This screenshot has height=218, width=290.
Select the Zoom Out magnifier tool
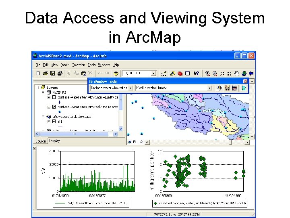point(215,73)
